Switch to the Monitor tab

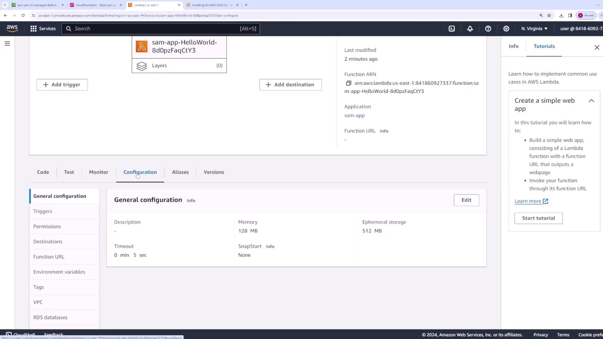click(x=99, y=172)
